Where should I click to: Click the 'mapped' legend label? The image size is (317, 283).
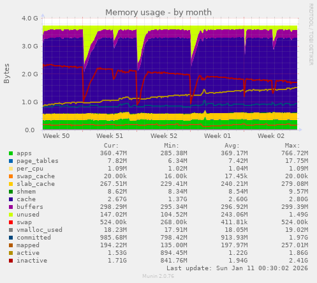tap(28, 245)
